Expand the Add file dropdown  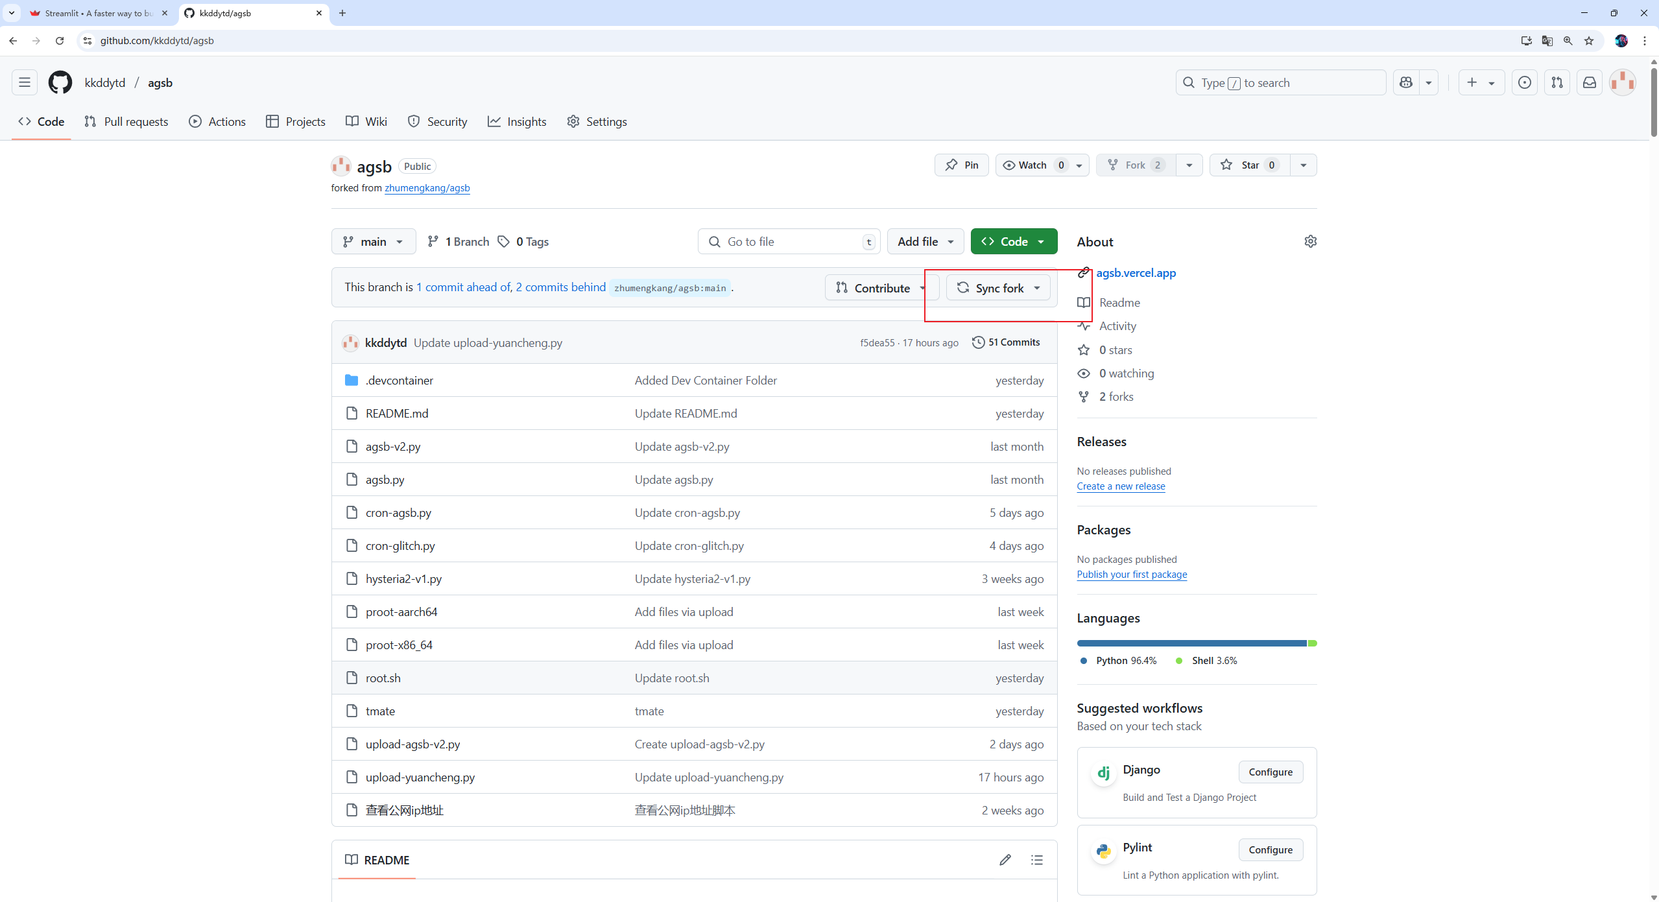point(925,241)
